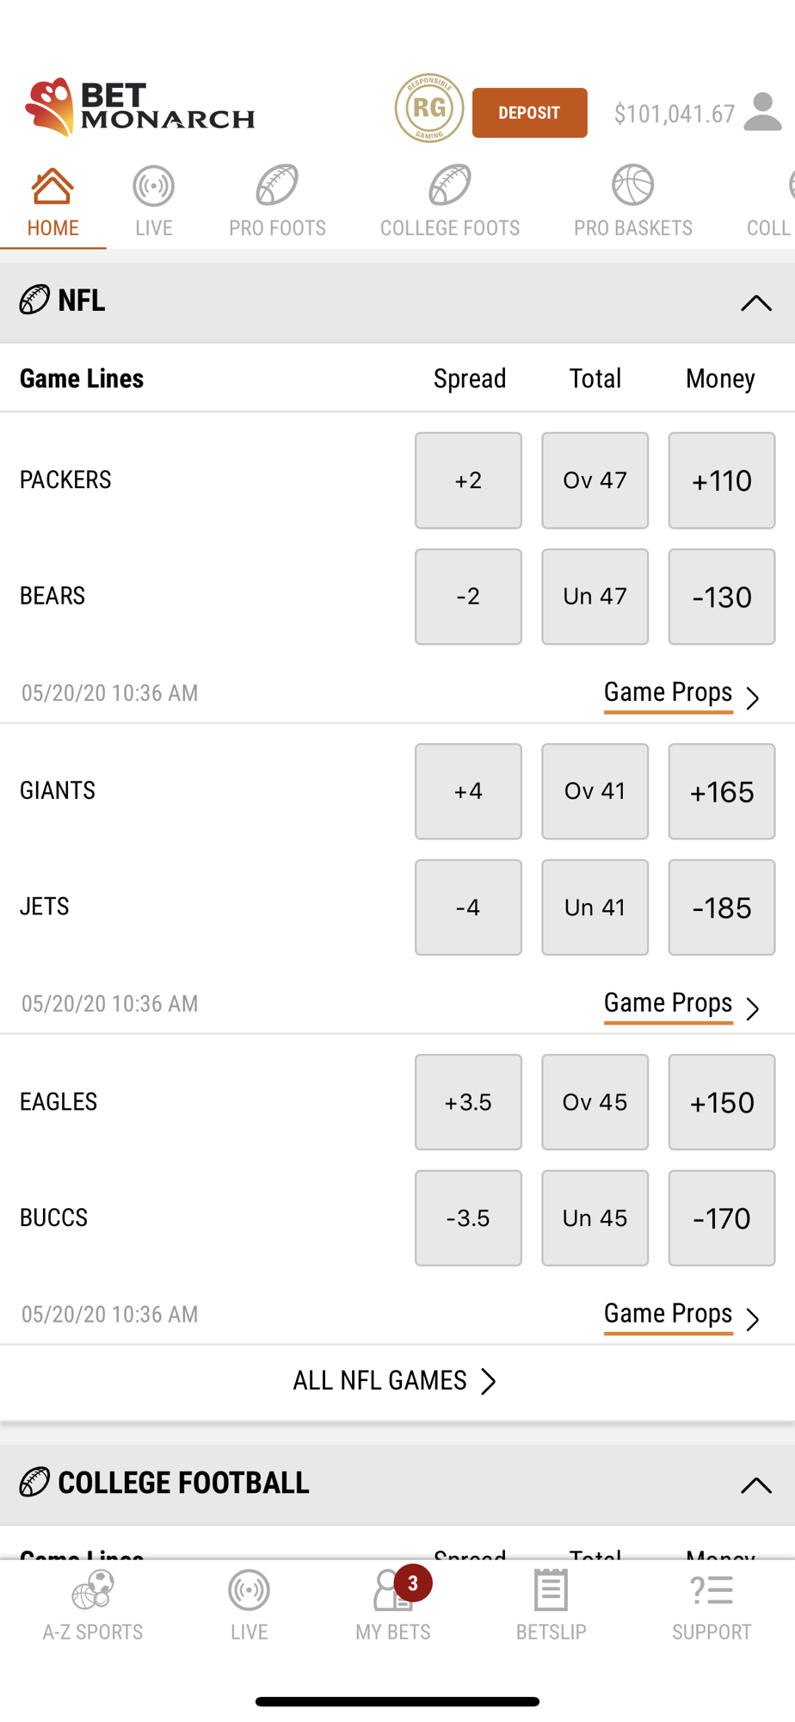
Task: Tap the $101,041.67 account balance
Action: 675,114
